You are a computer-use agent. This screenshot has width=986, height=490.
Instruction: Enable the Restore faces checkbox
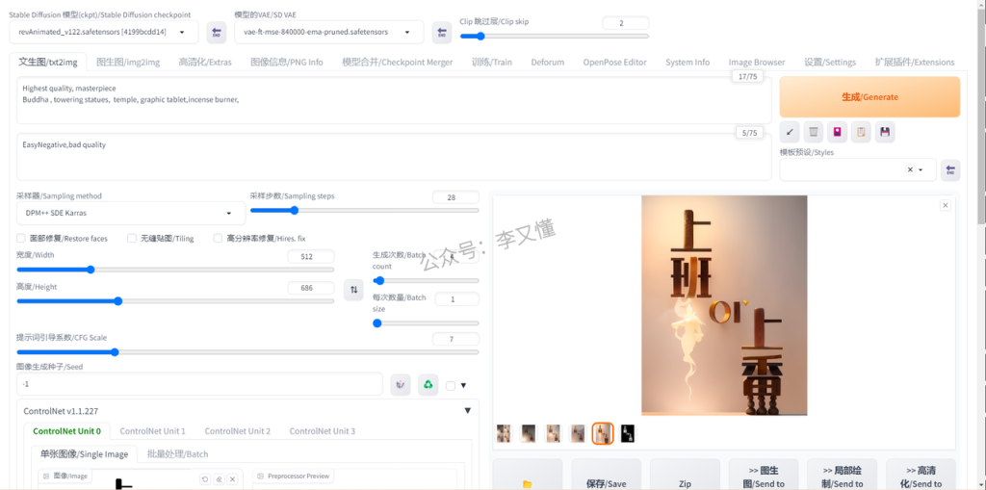click(21, 238)
